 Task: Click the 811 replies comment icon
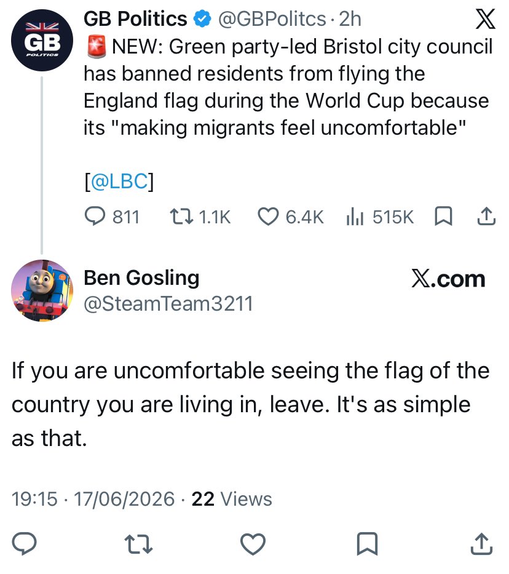click(x=95, y=216)
